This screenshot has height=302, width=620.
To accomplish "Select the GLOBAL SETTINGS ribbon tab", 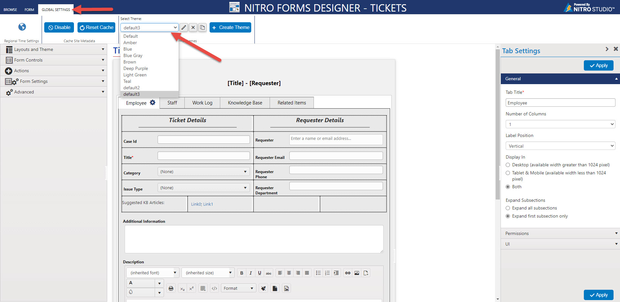I will click(x=56, y=10).
